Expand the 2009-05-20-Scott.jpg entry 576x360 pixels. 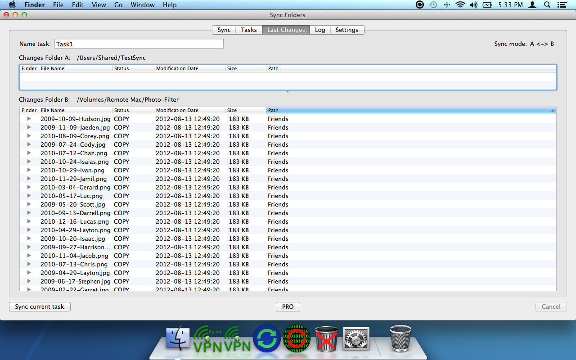point(29,204)
